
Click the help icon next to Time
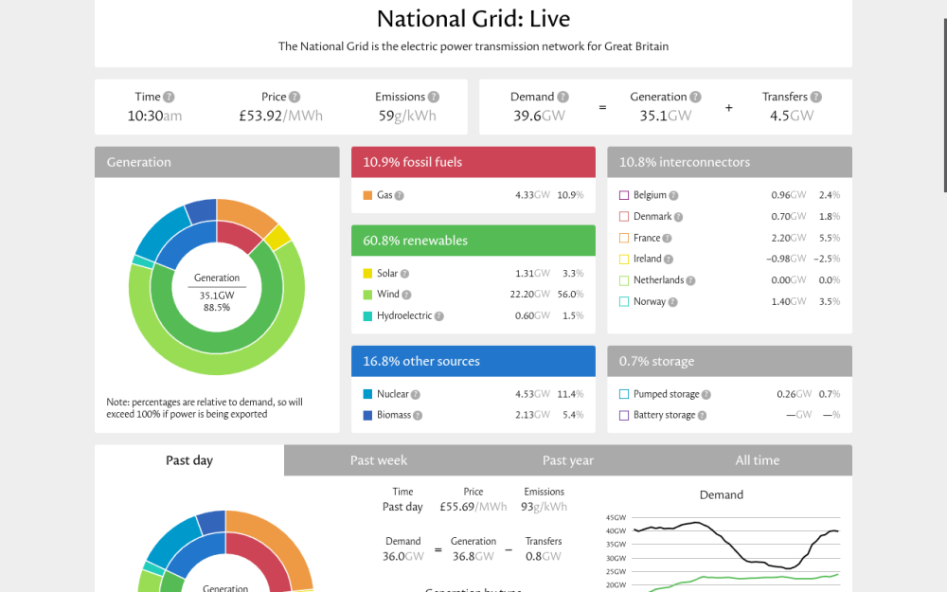pyautogui.click(x=170, y=97)
